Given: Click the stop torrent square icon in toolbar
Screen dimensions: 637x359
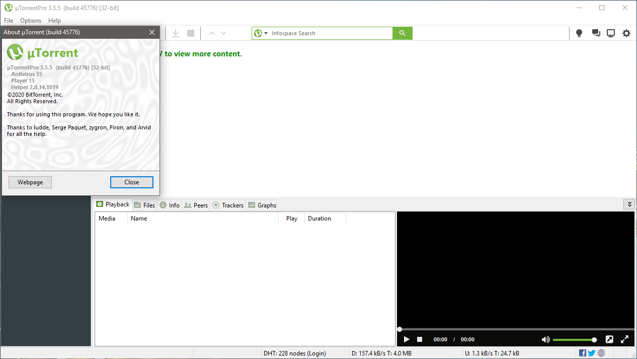Looking at the screenshot, I should [191, 33].
